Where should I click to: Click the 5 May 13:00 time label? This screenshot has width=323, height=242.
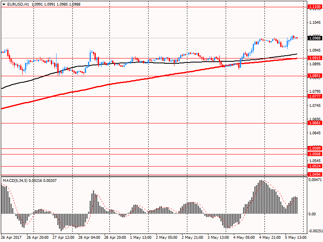(x=296, y=238)
